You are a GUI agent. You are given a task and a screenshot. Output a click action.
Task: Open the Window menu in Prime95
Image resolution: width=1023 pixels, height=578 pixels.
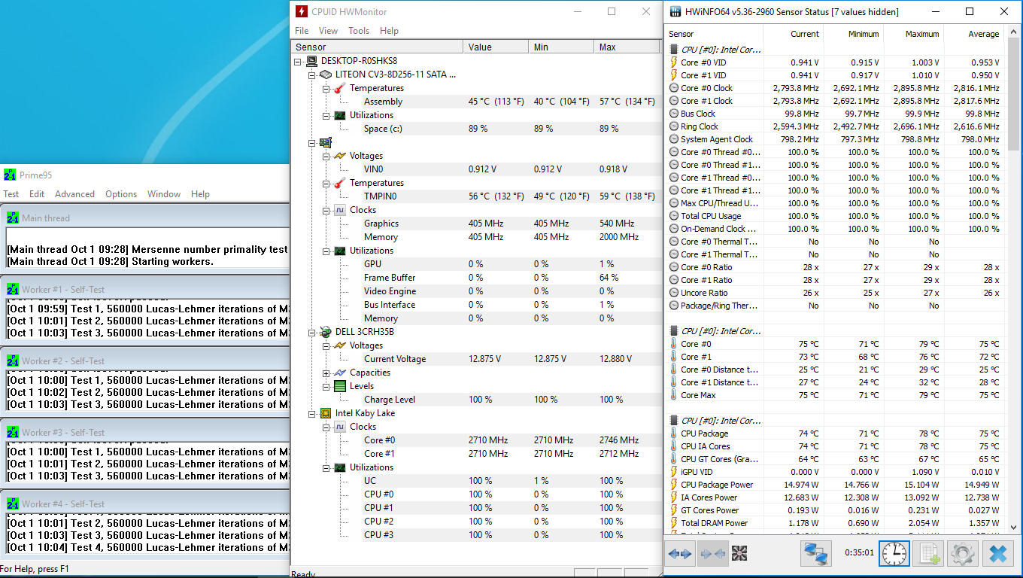pyautogui.click(x=164, y=194)
